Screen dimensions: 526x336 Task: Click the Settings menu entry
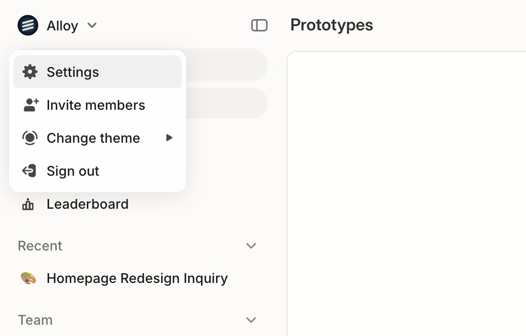click(72, 72)
